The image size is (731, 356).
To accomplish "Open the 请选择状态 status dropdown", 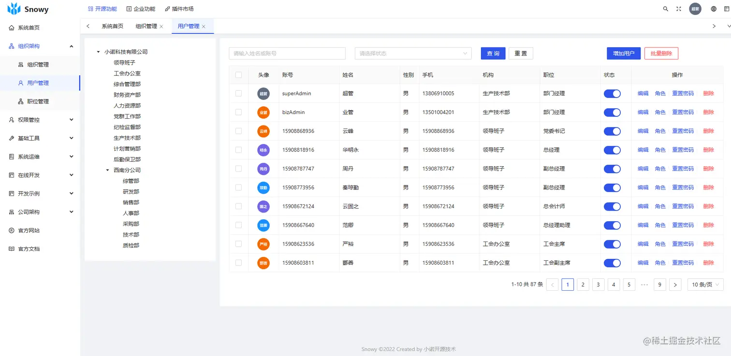I will point(413,53).
